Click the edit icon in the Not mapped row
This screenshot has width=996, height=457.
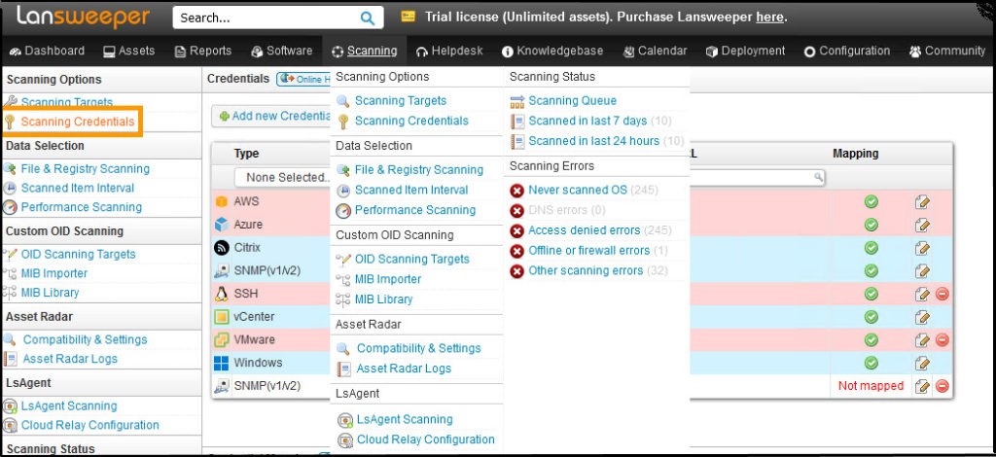(x=922, y=386)
